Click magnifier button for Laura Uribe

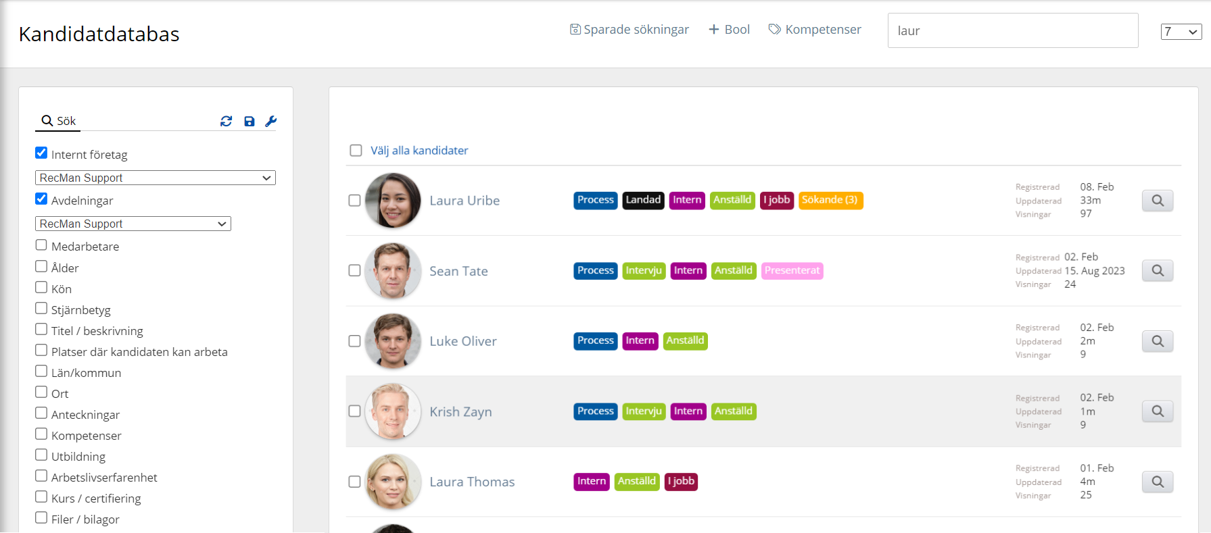point(1157,201)
